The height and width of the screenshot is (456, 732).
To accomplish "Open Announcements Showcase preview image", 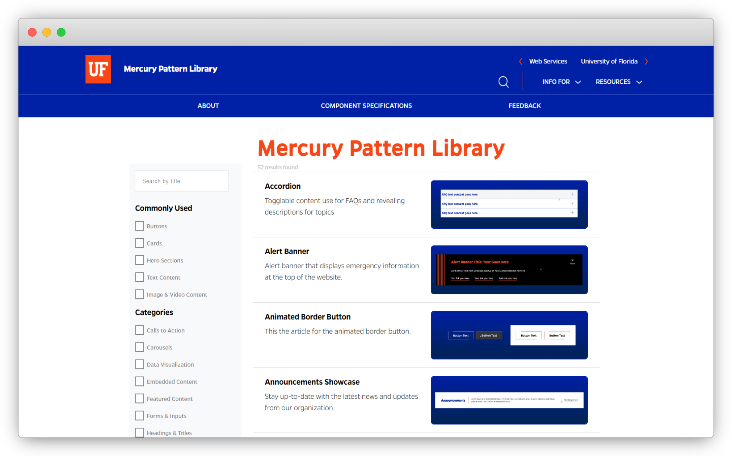I will [509, 400].
